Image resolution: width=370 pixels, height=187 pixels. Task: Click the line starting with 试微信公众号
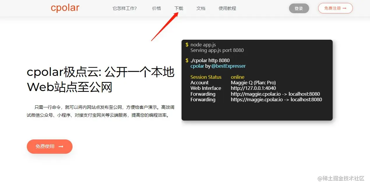click(98, 115)
